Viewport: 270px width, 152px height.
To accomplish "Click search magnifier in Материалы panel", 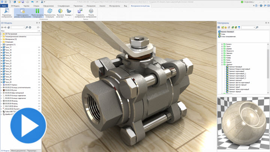I will [257, 27].
